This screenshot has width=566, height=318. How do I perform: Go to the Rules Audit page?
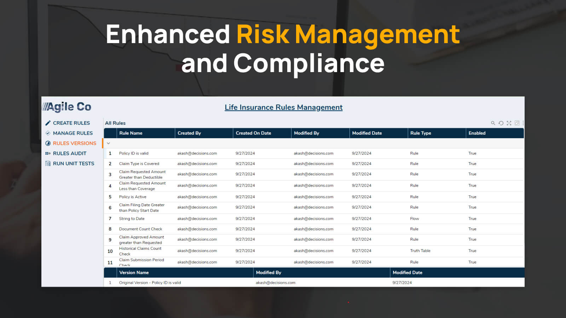click(x=69, y=153)
